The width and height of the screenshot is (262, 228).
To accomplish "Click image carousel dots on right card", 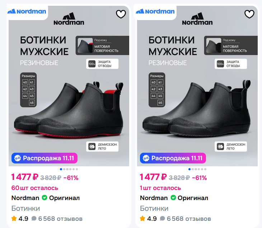I will click(x=197, y=169).
